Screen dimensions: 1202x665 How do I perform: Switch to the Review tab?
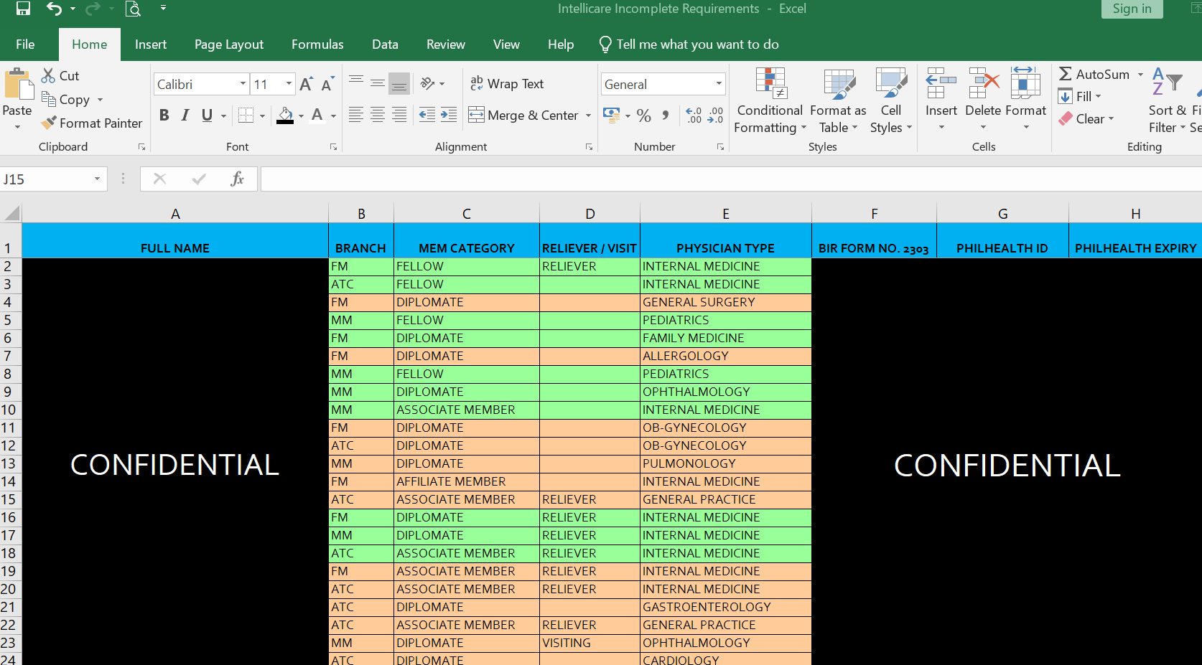tap(446, 44)
